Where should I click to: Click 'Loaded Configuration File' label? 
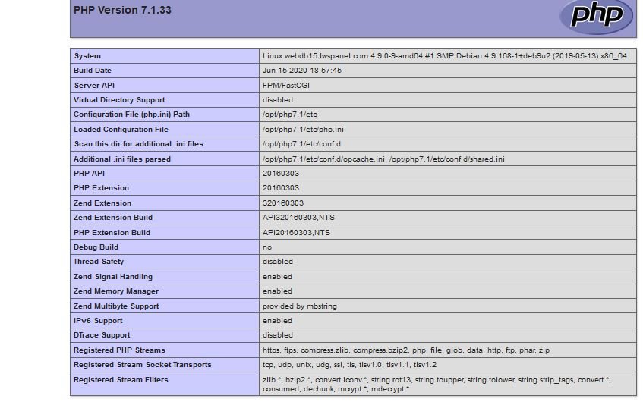121,130
